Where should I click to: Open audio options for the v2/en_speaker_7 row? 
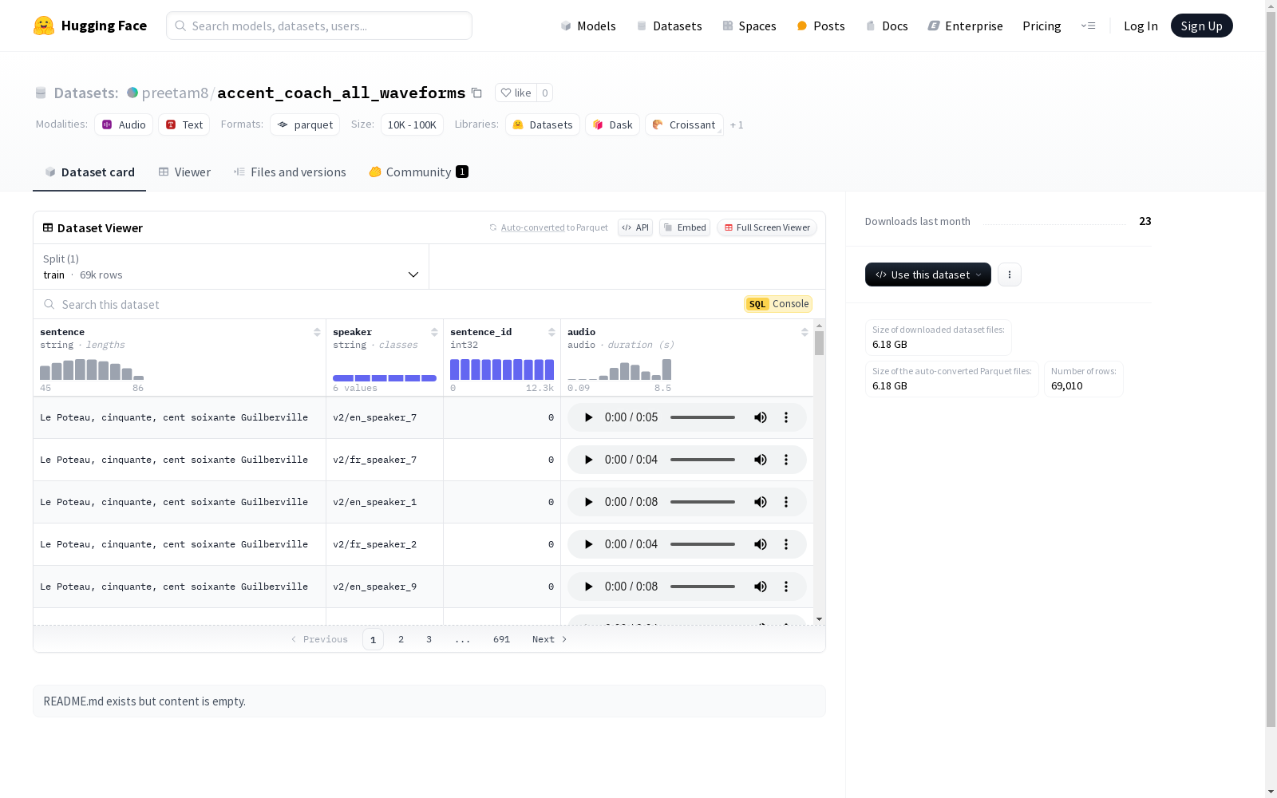[x=786, y=417]
